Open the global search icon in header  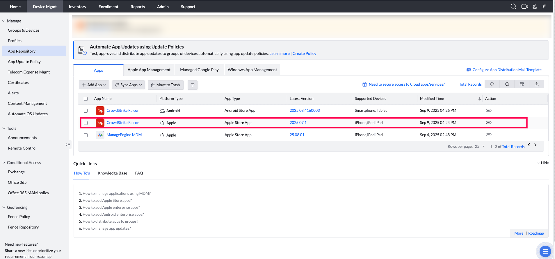point(513,6)
